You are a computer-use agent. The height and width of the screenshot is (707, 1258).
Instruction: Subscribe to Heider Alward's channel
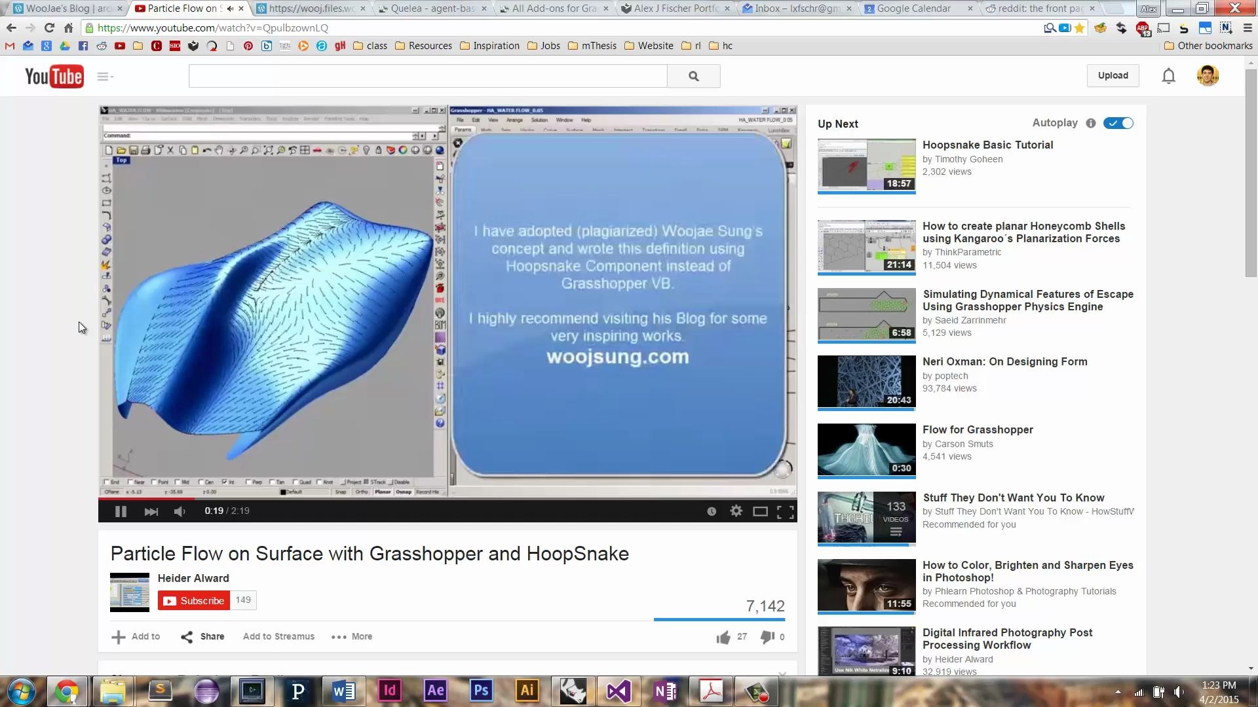[194, 600]
